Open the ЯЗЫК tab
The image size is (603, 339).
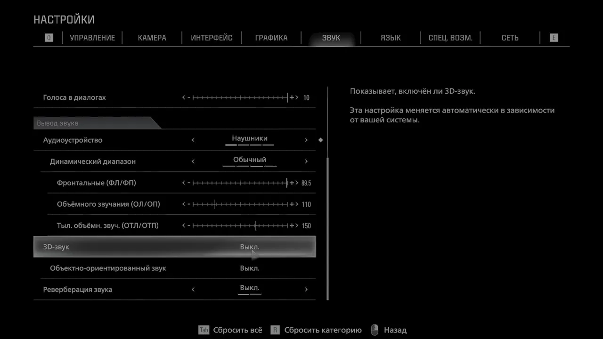[391, 38]
